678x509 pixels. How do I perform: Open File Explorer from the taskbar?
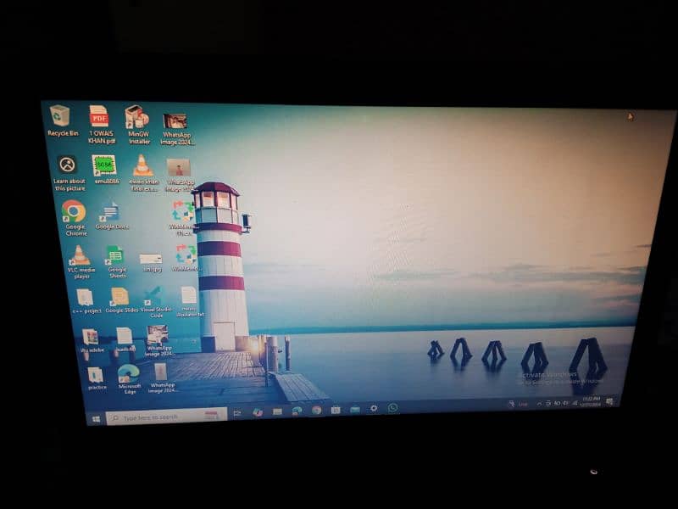click(277, 411)
